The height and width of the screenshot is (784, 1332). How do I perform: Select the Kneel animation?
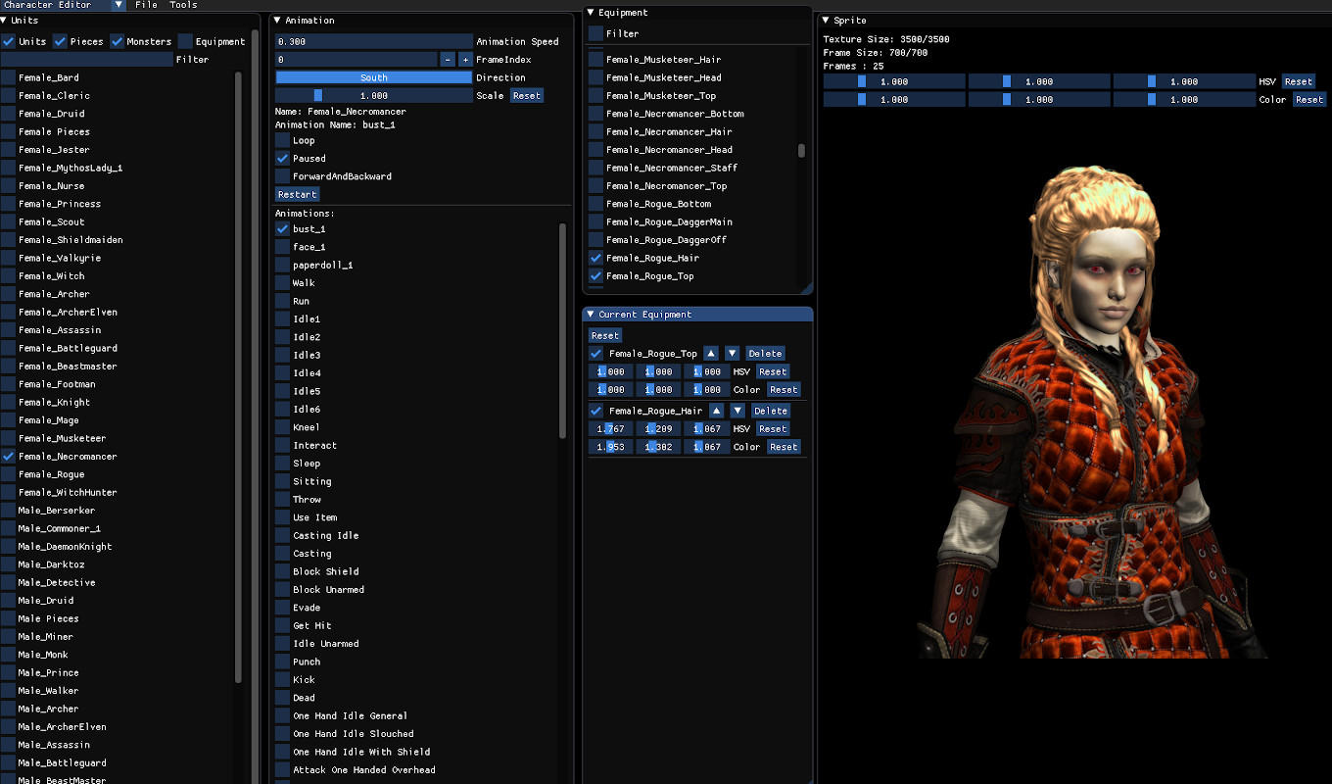point(307,427)
